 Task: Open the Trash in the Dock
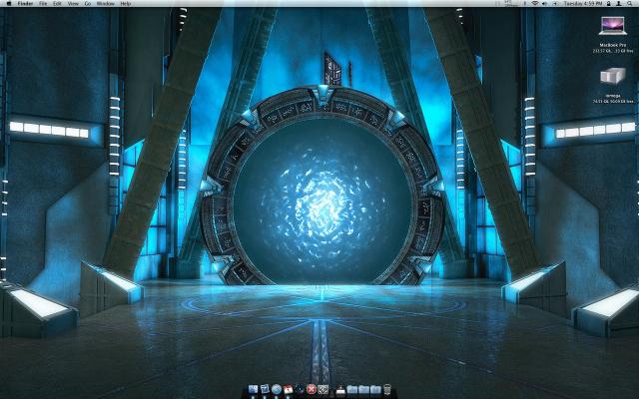pyautogui.click(x=387, y=389)
